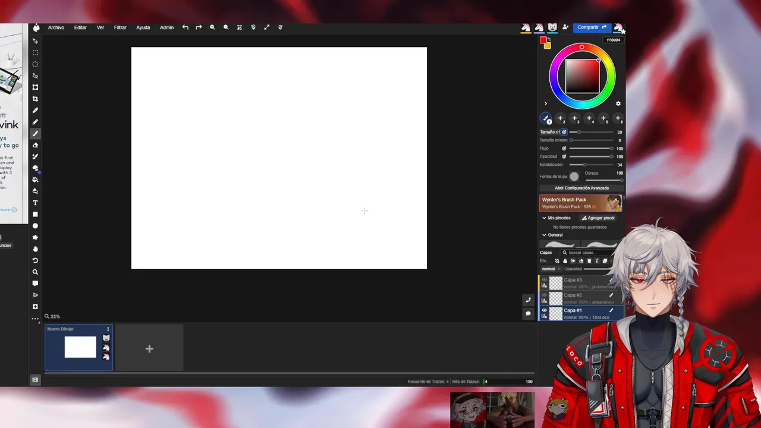The width and height of the screenshot is (761, 428).
Task: Open the Filtrar menu
Action: [x=120, y=27]
